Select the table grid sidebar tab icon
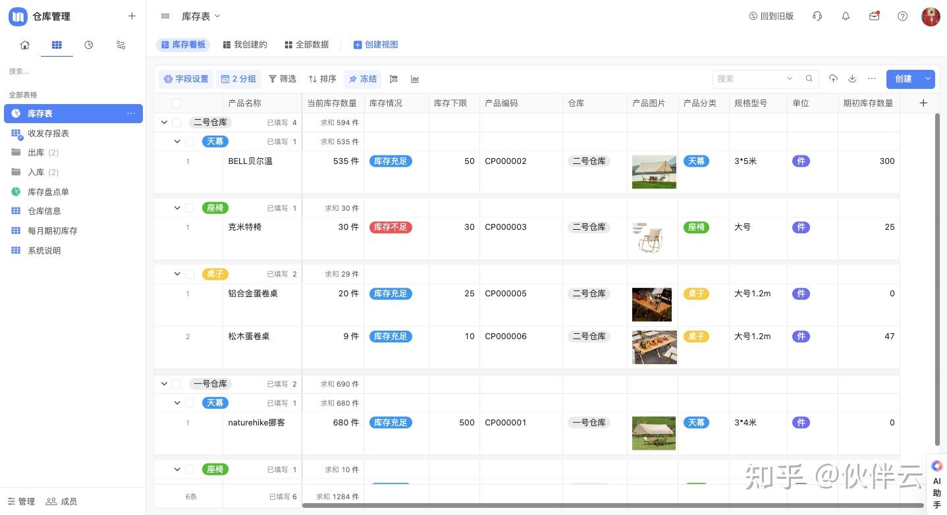The height and width of the screenshot is (515, 947). (x=57, y=45)
